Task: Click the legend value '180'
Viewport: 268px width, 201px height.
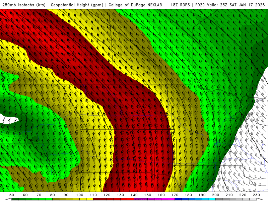Action: [188, 195]
